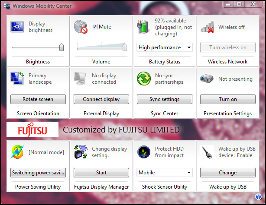
Task: Click the 'Wireless Network' tile label
Action: pos(228,62)
